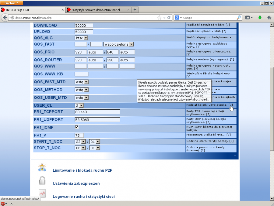This screenshot has height=206, width=274.
Task: Expand the QOS_METHOD esfq dropdown
Action: [x=82, y=90]
